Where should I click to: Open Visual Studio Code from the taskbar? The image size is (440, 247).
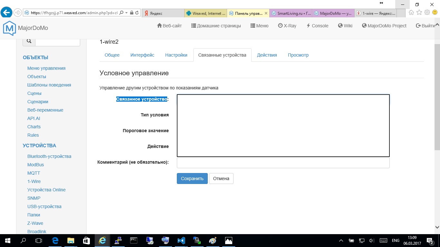(x=181, y=240)
